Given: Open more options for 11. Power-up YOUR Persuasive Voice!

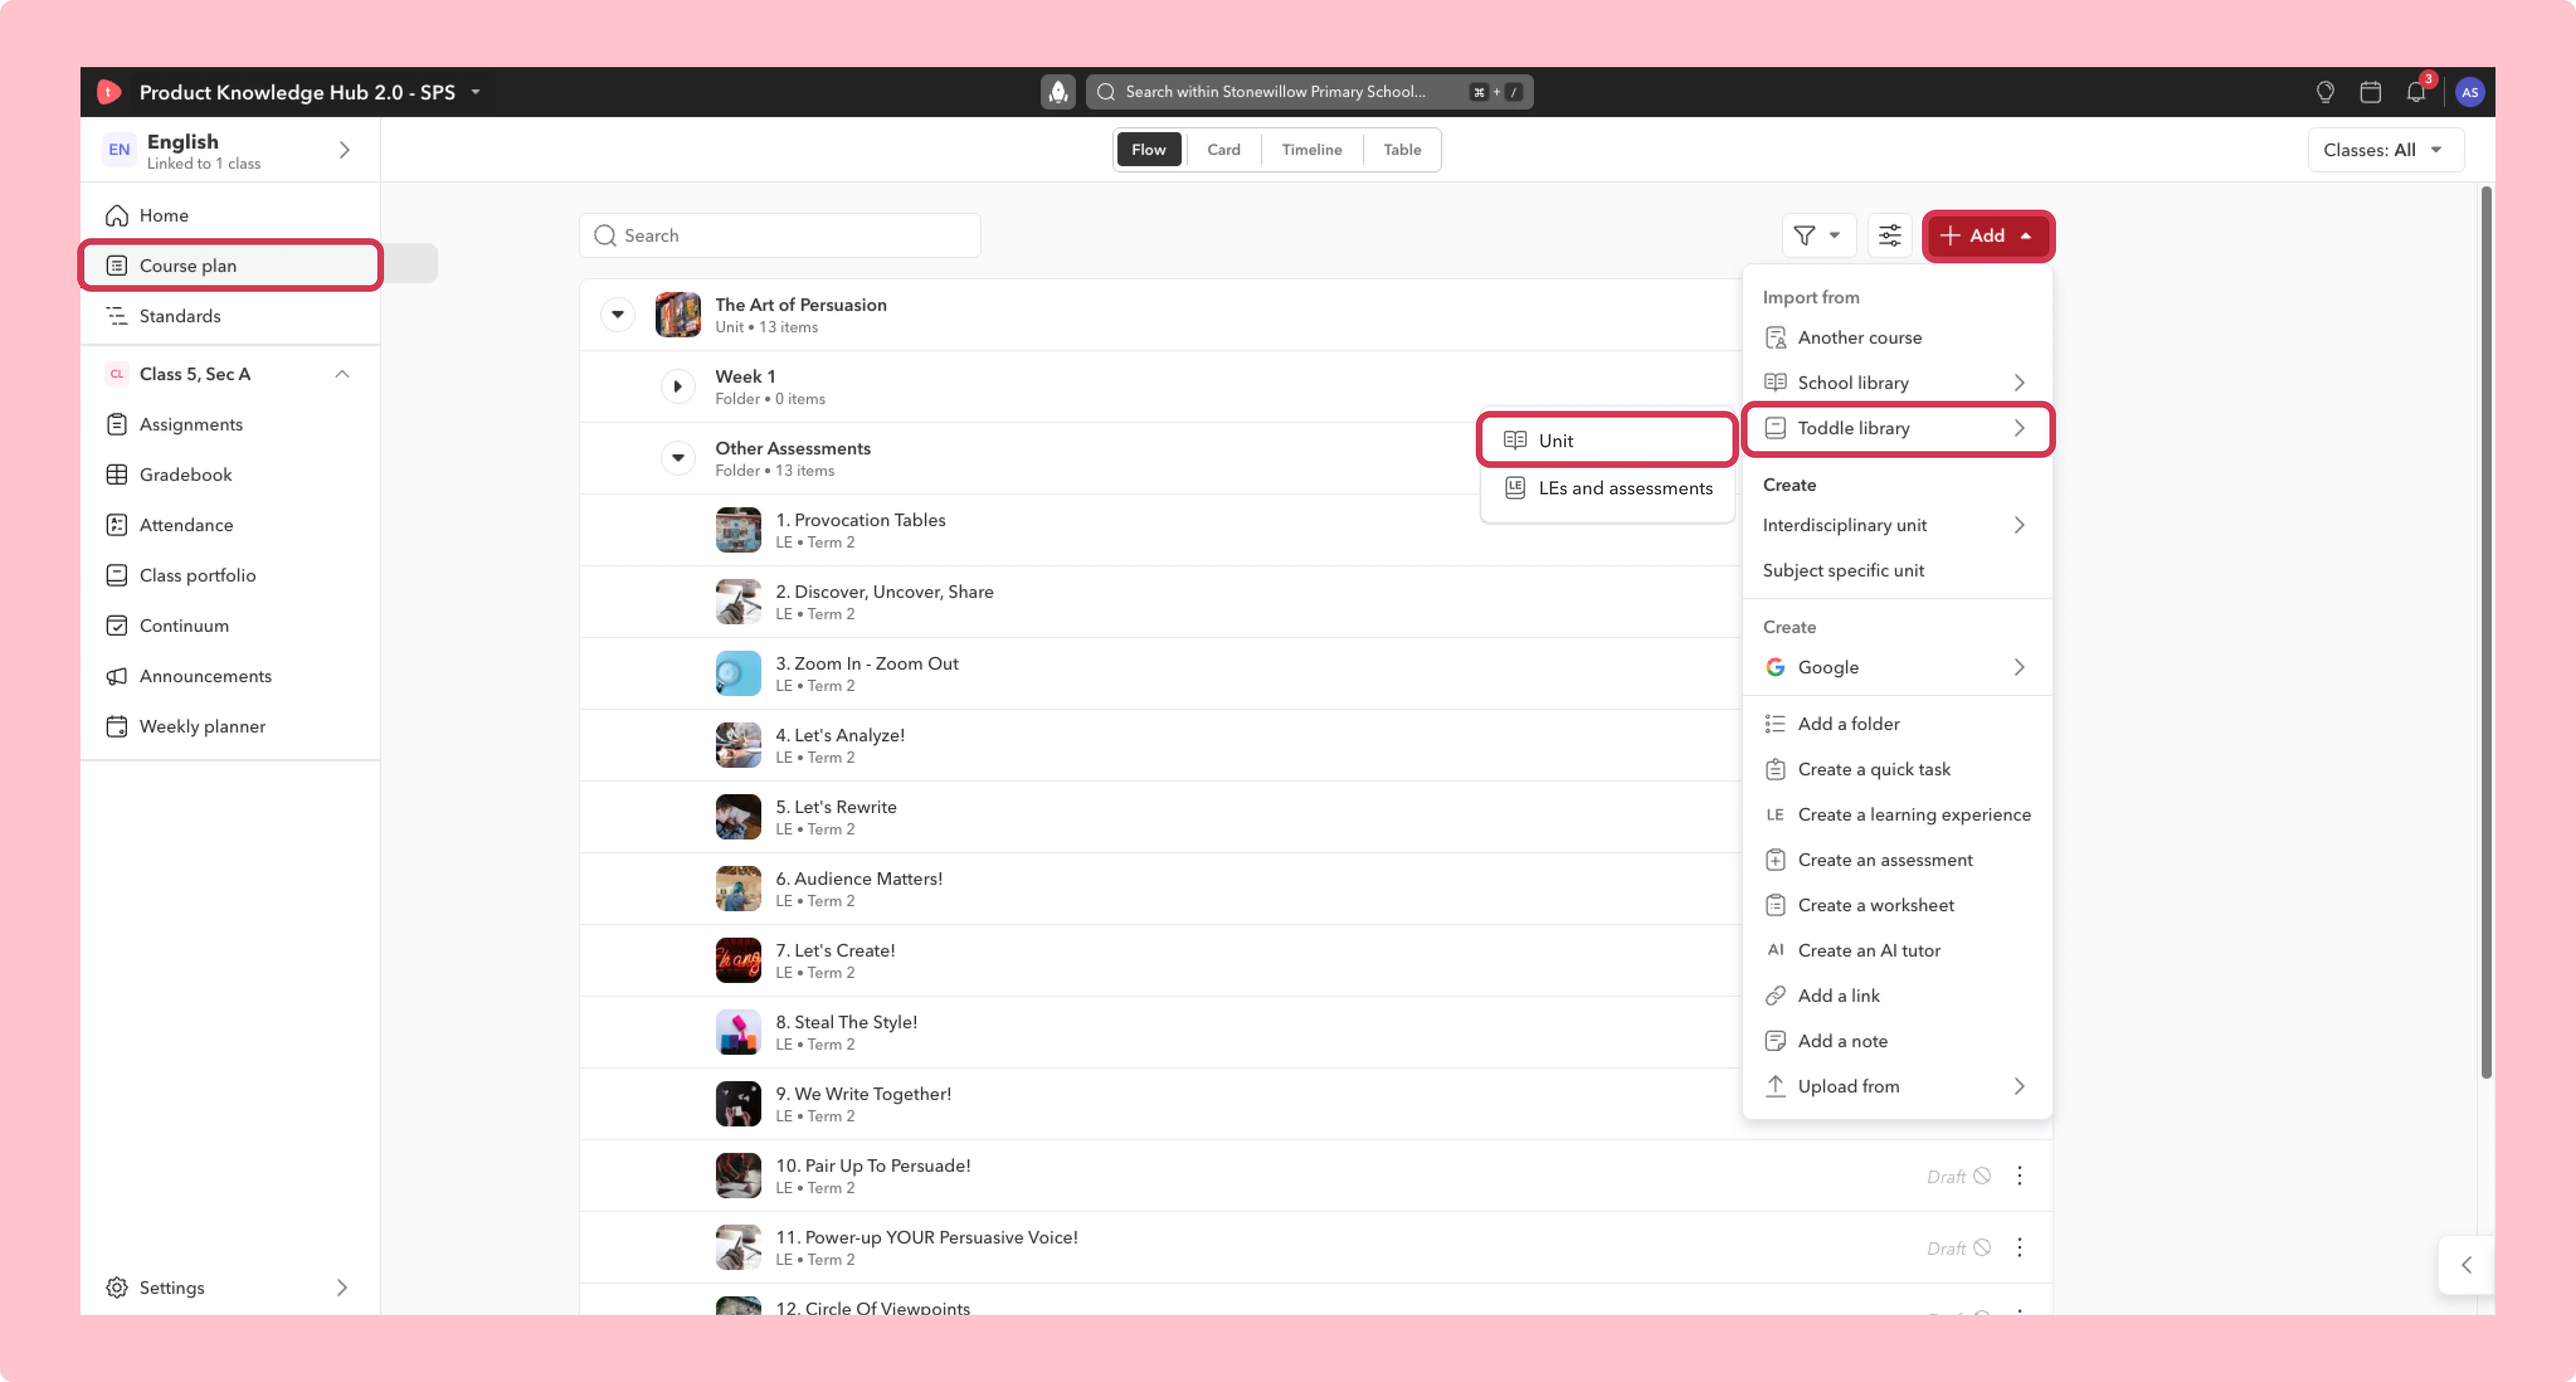Looking at the screenshot, I should [x=2019, y=1248].
